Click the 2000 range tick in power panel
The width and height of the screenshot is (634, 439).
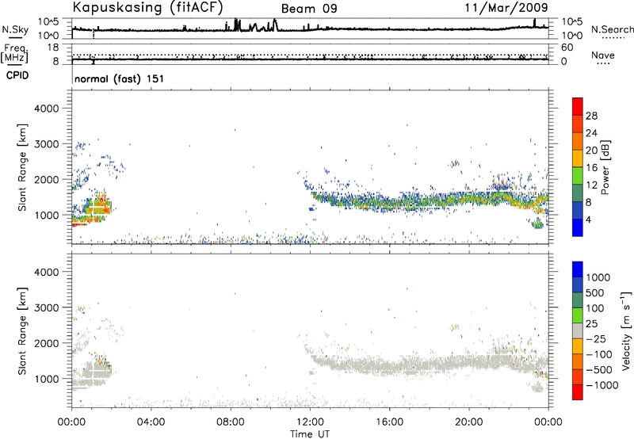click(x=47, y=179)
